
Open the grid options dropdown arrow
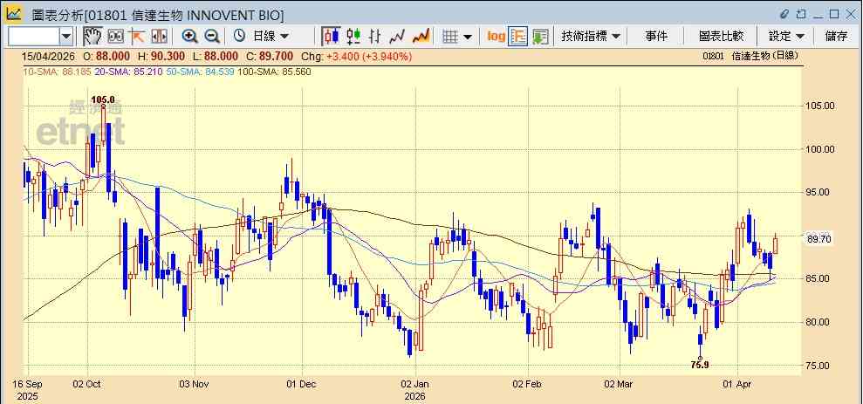coord(467,37)
